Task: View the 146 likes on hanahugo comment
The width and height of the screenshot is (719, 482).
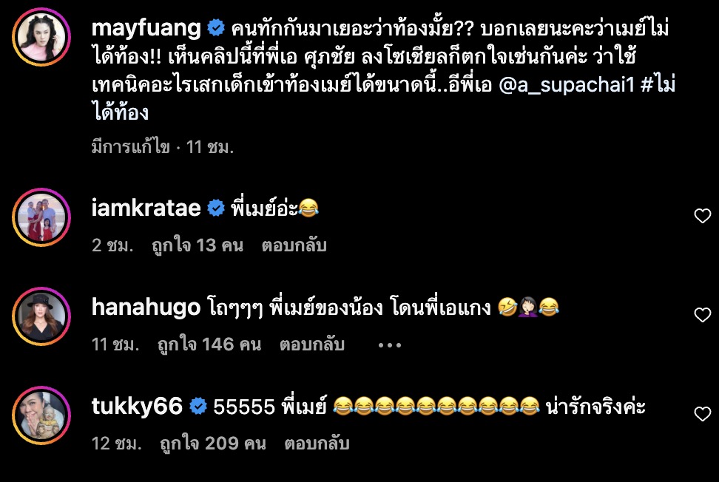Action: [x=209, y=345]
